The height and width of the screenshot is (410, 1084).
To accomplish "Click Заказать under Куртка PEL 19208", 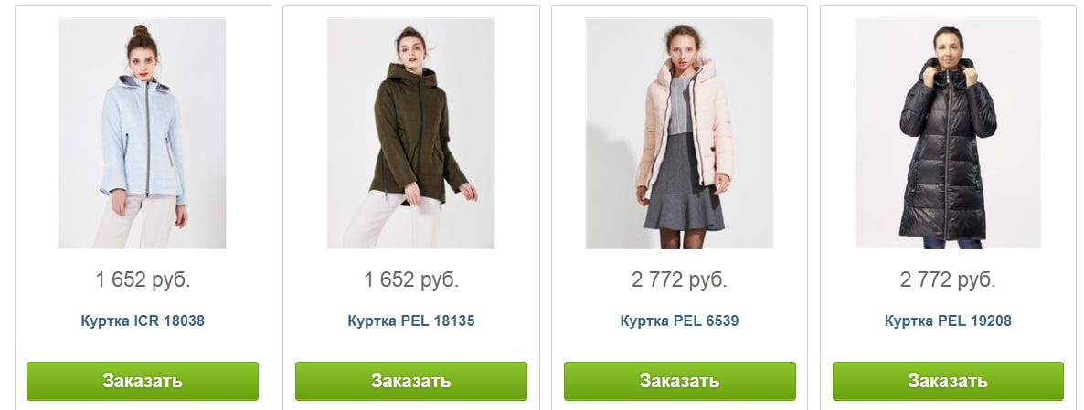I will click(x=948, y=381).
